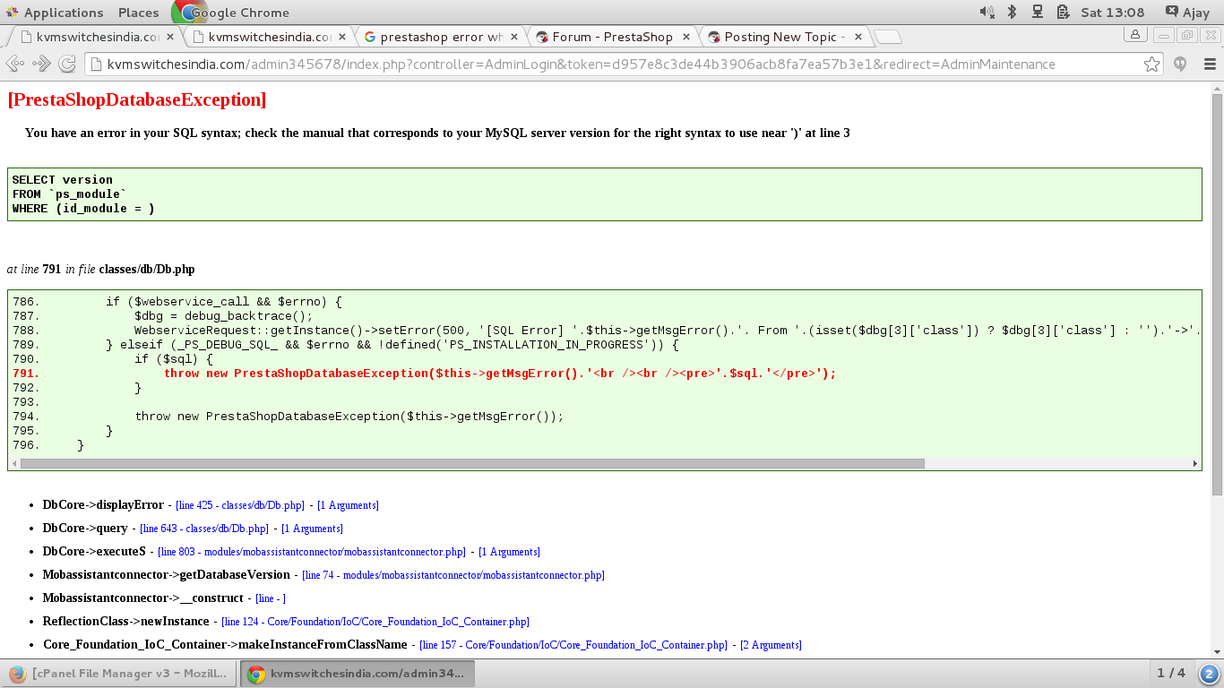1224x688 pixels.
Task: Go forward using the browser forward arrow
Action: pyautogui.click(x=41, y=64)
